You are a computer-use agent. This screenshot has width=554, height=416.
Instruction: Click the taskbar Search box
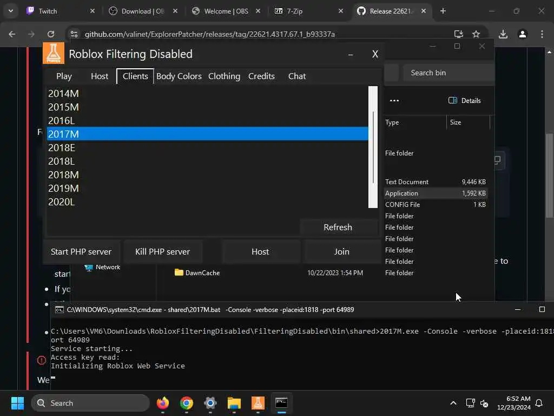click(x=90, y=403)
